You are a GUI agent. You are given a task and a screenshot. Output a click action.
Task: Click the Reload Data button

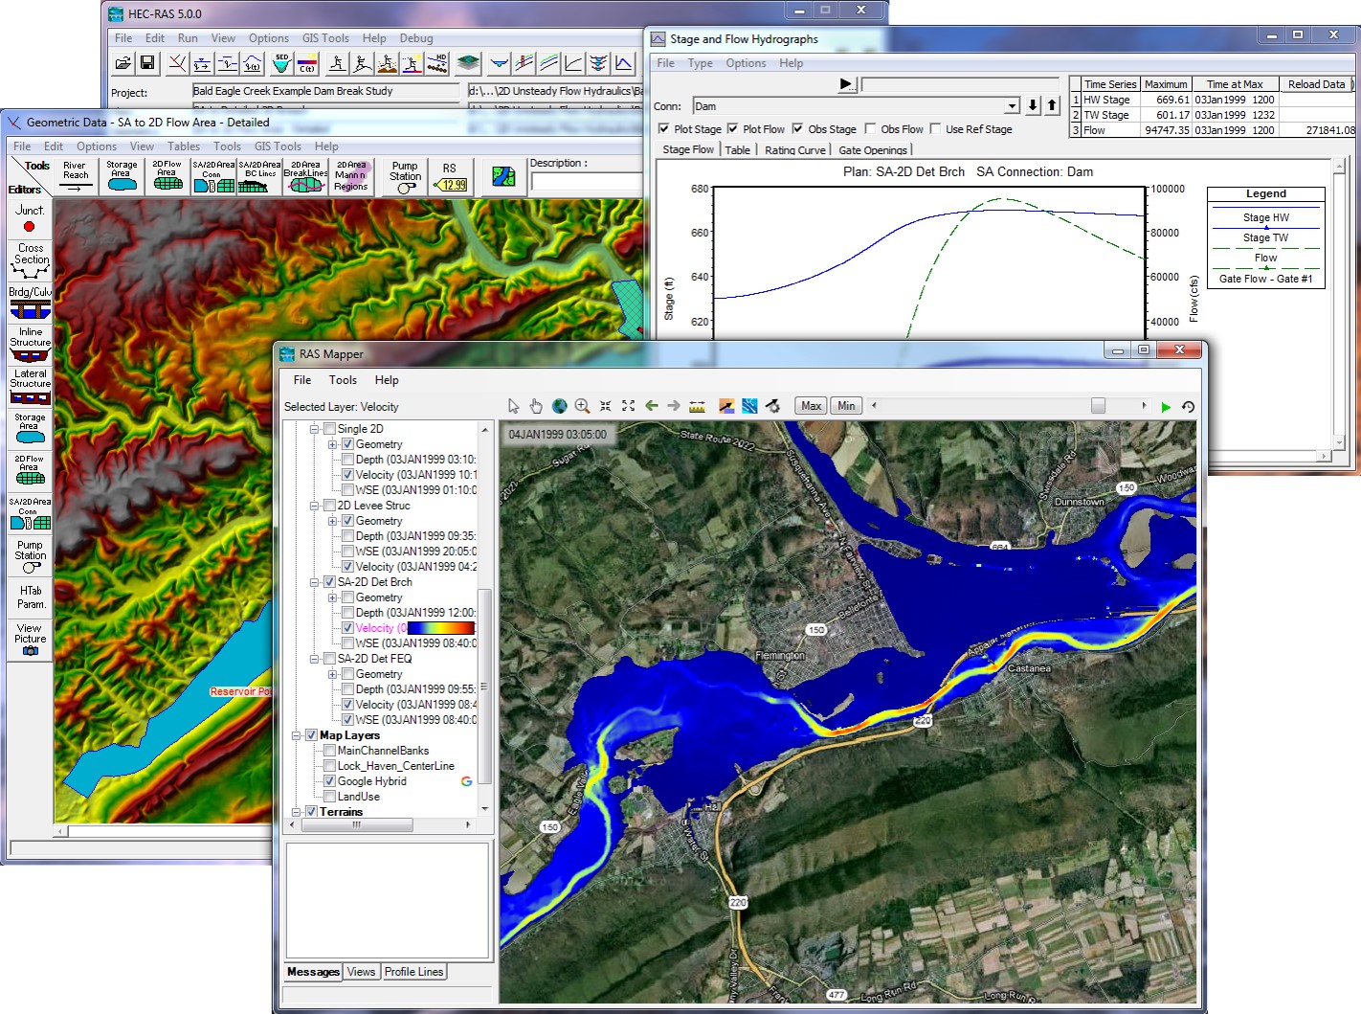point(1316,84)
